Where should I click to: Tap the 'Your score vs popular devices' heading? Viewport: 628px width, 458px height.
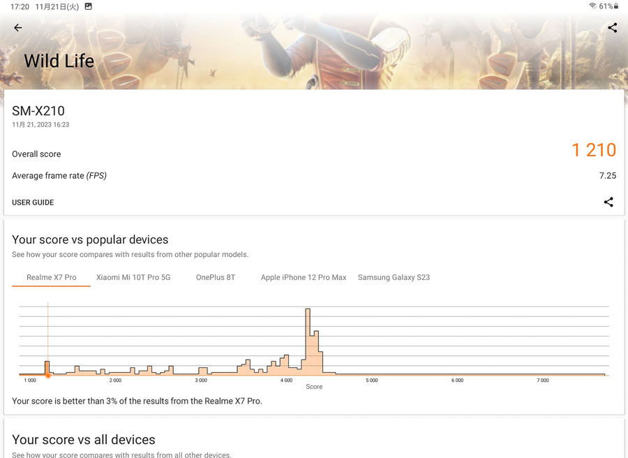[x=90, y=239]
